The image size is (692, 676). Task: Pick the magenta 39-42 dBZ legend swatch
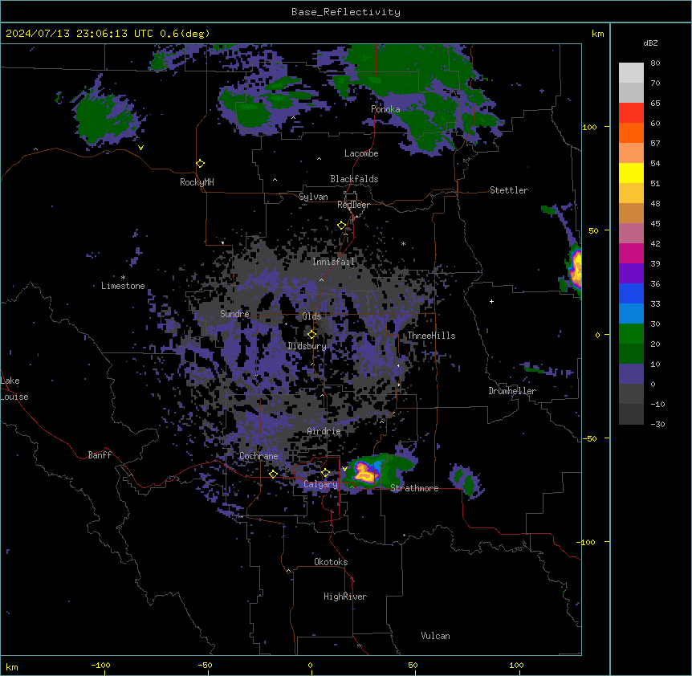pos(631,253)
